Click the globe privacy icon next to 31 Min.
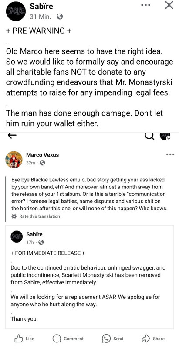The width and height of the screenshot is (179, 349). tap(60, 17)
